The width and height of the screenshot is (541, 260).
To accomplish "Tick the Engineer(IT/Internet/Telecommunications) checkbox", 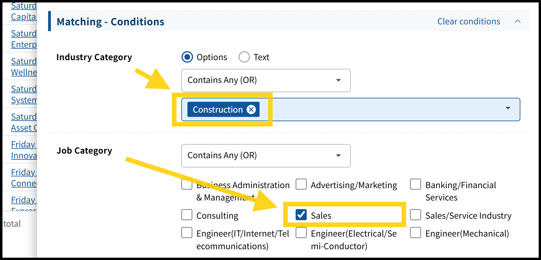I will [187, 233].
